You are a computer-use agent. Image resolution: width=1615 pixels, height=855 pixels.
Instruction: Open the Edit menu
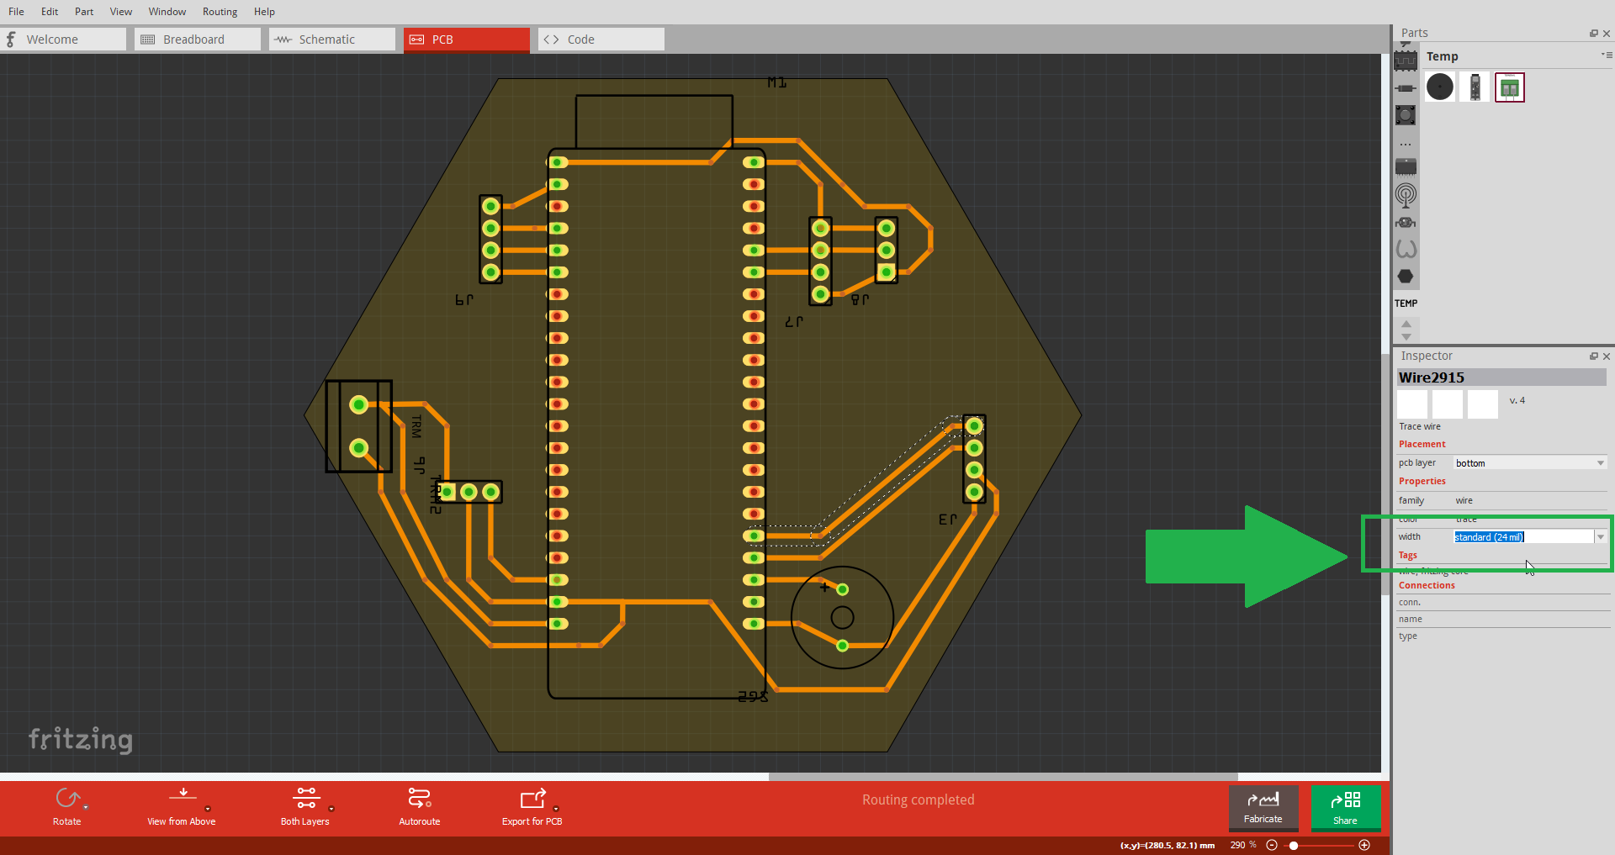pos(50,12)
